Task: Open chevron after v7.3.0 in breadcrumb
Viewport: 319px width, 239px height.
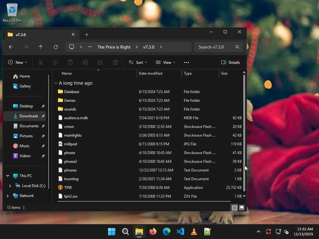Action: tap(161, 47)
